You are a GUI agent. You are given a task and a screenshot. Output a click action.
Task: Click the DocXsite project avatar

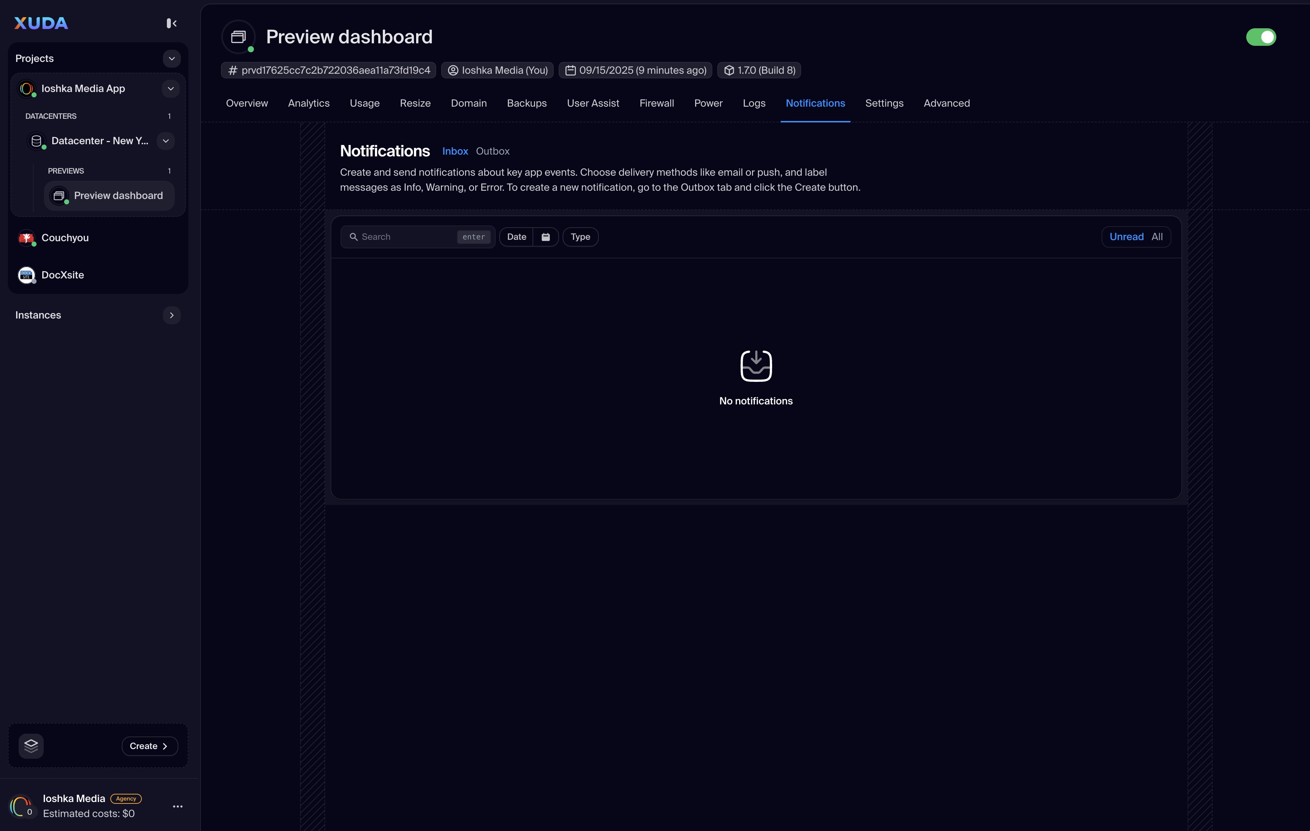point(26,275)
